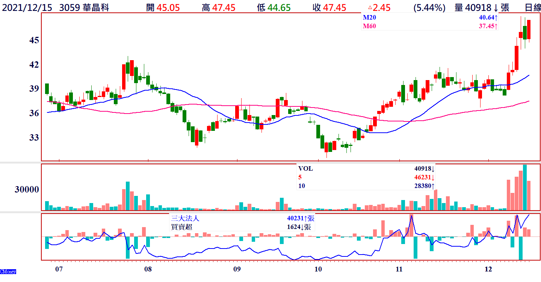Click the 45 price axis label
The image size is (541, 282).
click(34, 40)
